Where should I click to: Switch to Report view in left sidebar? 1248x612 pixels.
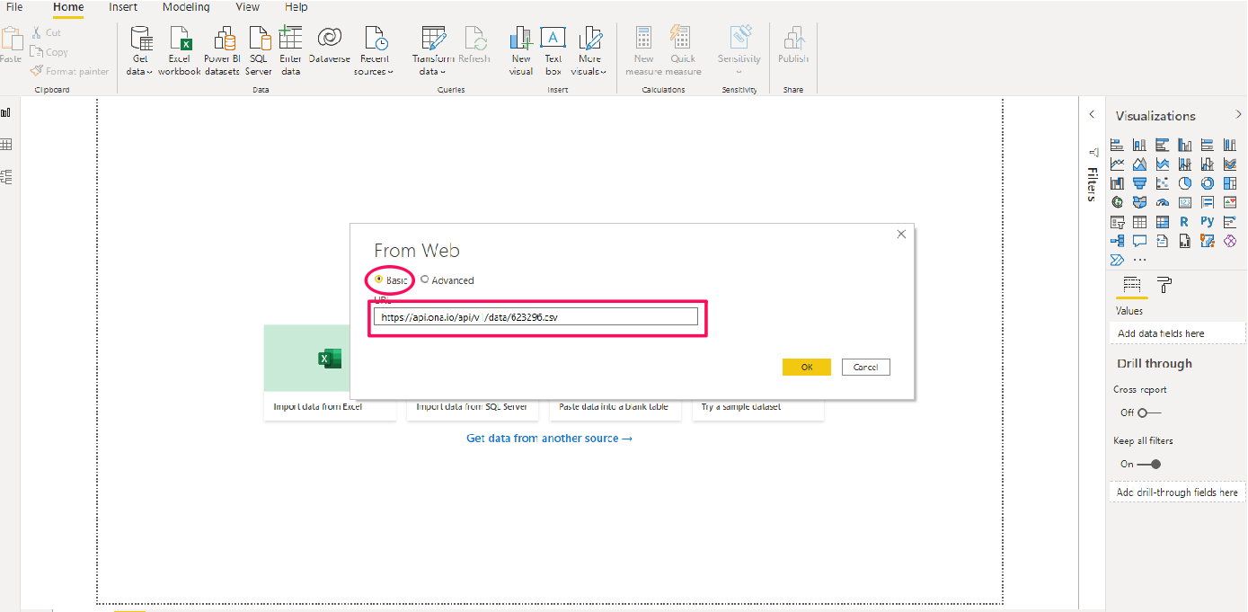point(6,112)
